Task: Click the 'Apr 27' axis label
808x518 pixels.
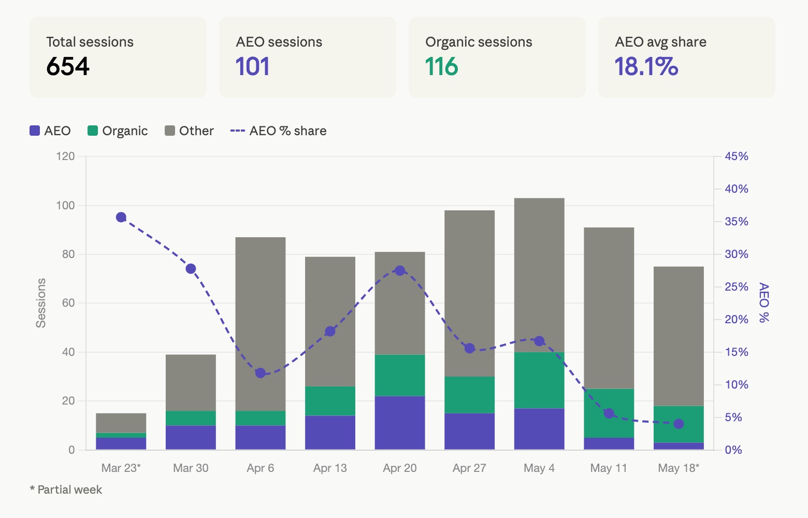Action: [x=470, y=468]
